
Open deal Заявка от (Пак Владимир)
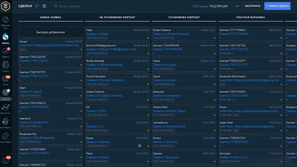(x=37, y=138)
